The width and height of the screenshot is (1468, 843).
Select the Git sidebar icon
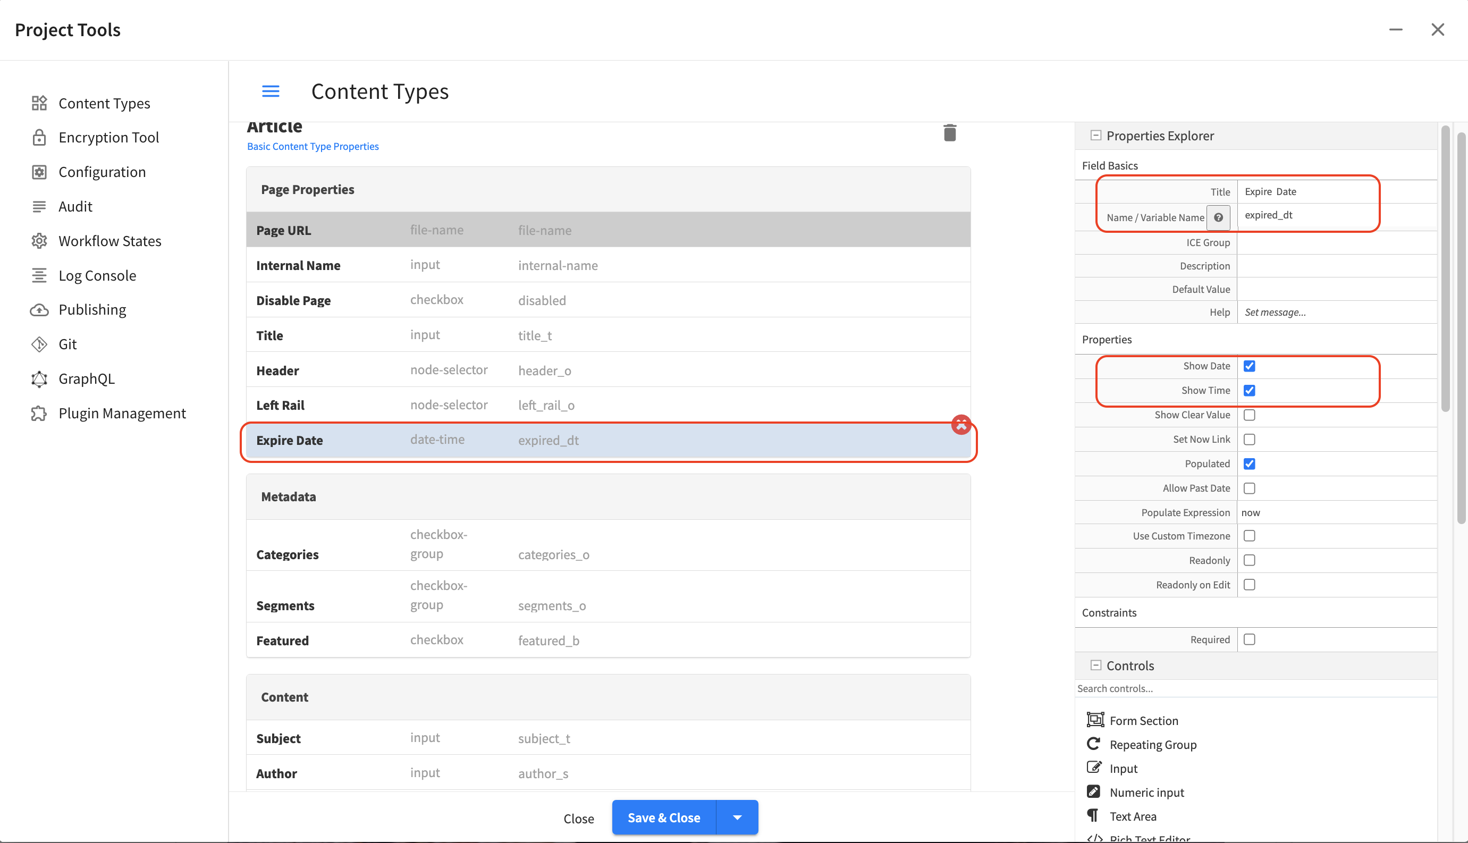coord(39,344)
